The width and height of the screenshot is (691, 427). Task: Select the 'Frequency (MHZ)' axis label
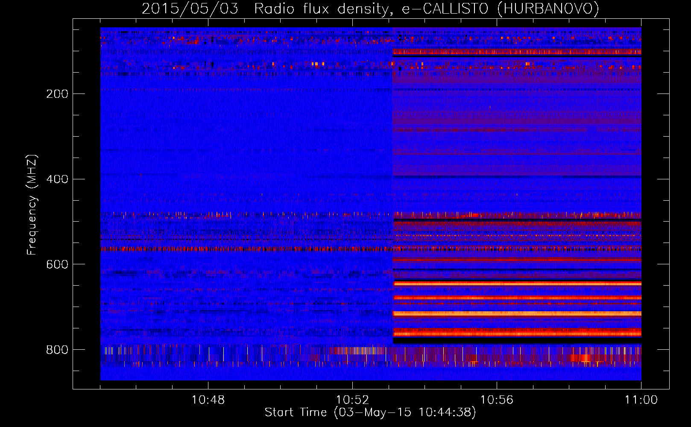click(32, 205)
